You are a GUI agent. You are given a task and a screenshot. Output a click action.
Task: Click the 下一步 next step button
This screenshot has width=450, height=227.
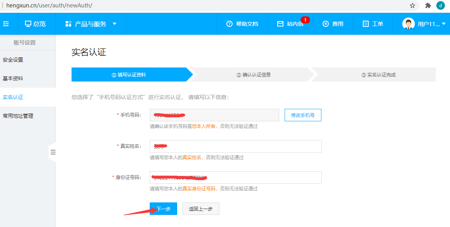click(x=163, y=209)
